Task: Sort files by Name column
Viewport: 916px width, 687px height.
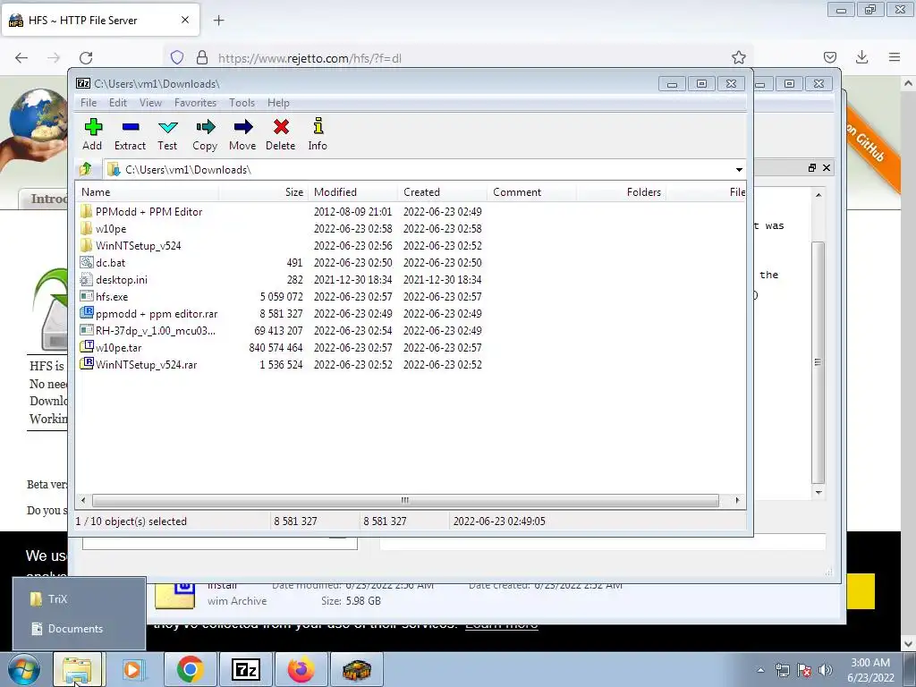Action: pos(148,192)
